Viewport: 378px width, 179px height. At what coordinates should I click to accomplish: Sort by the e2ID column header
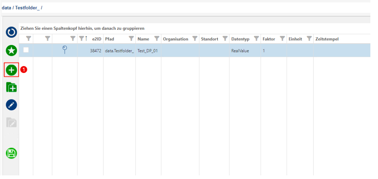coord(96,39)
